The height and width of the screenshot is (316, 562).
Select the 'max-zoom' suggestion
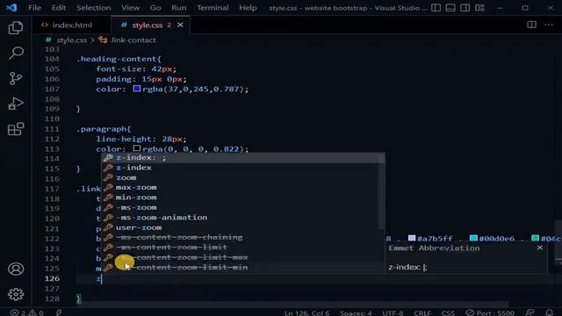tap(243, 187)
